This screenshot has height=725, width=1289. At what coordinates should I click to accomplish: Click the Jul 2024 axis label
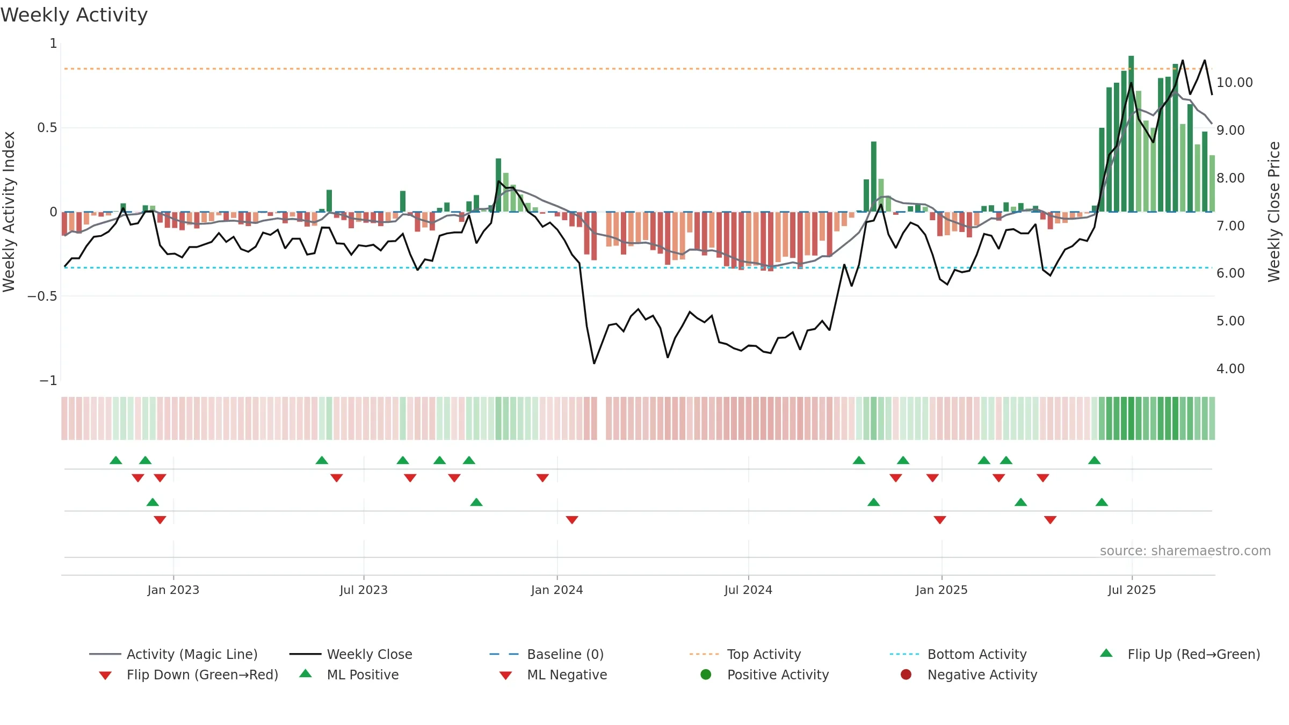(748, 590)
